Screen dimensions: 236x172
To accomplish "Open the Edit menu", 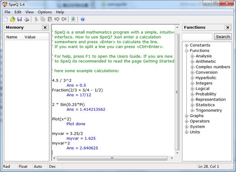I will (18, 12).
